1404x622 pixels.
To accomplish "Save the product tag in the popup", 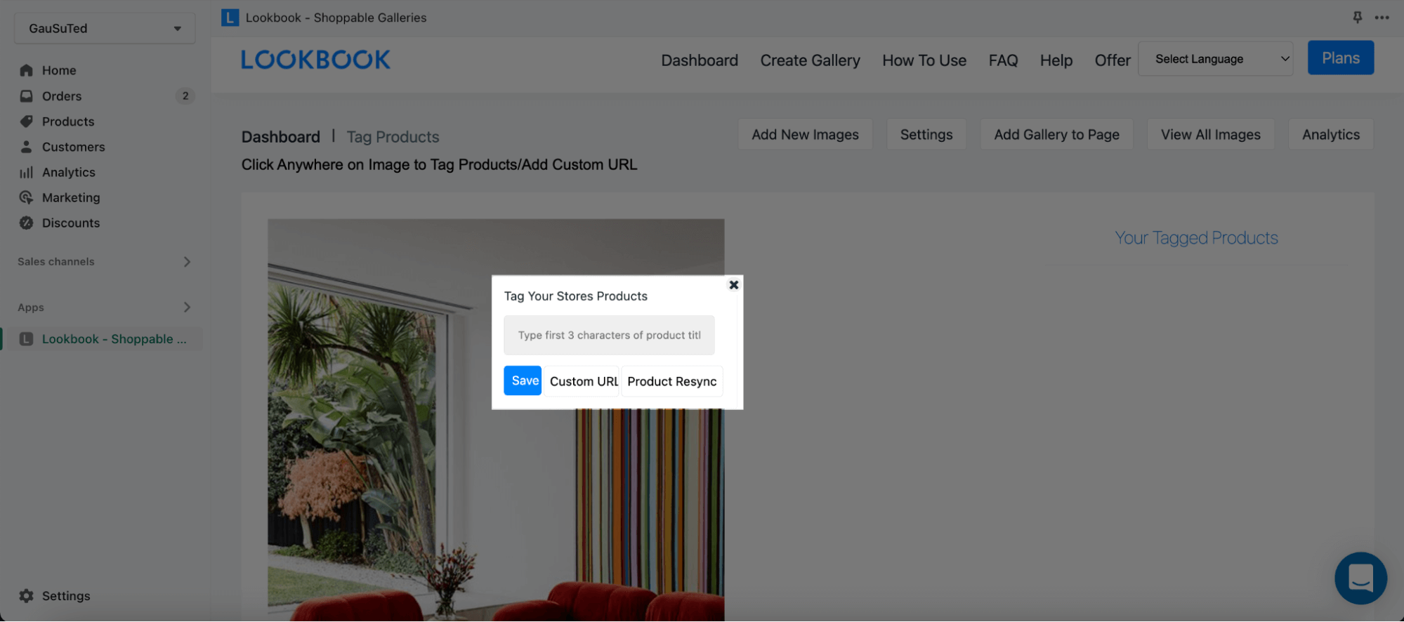I will (523, 381).
